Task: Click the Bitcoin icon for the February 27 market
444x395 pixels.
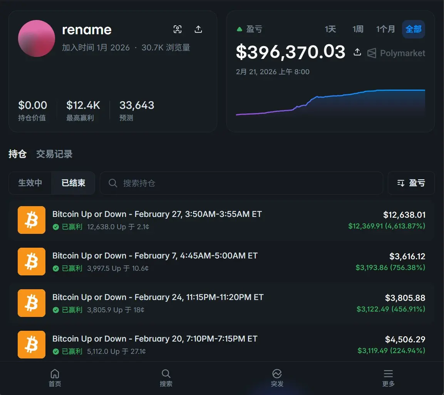Action: (32, 220)
